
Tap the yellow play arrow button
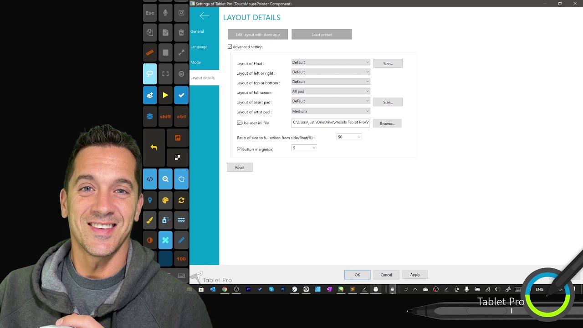pos(165,95)
